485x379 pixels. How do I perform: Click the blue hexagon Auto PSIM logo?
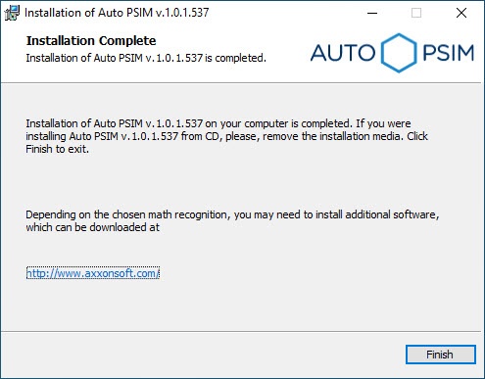399,53
